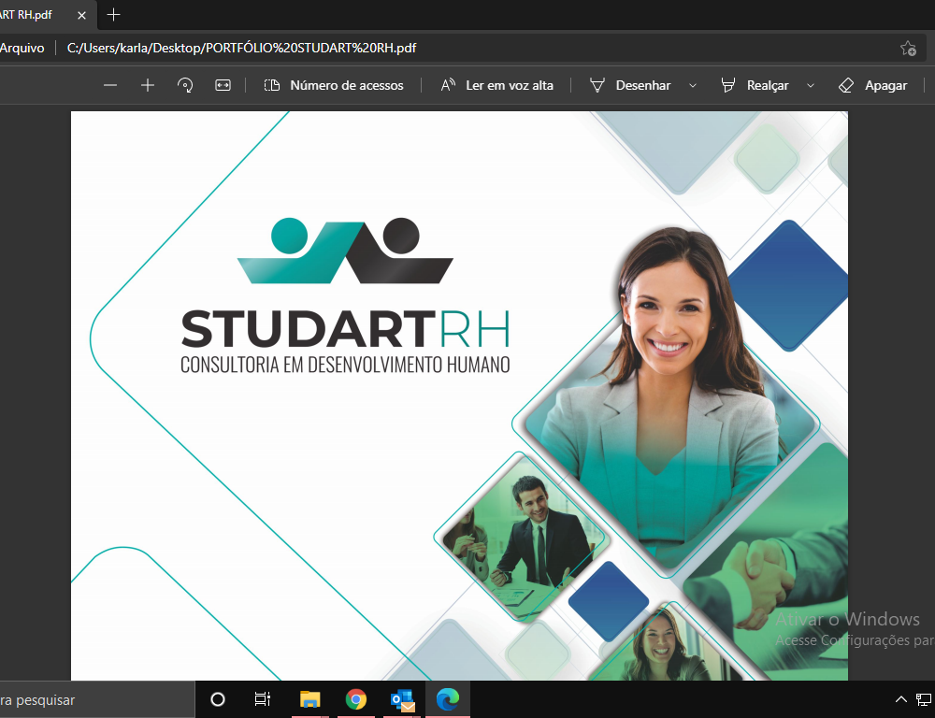Screen dimensions: 935x718
Task: Expand the Desenhar options dropdown arrow
Action: tap(693, 85)
